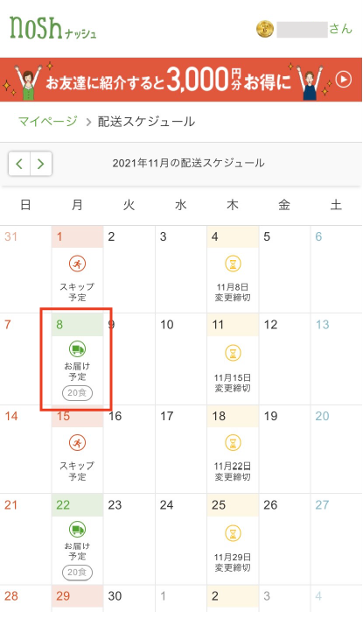
Task: Select the hourglass icon on November 25
Action: point(233,533)
